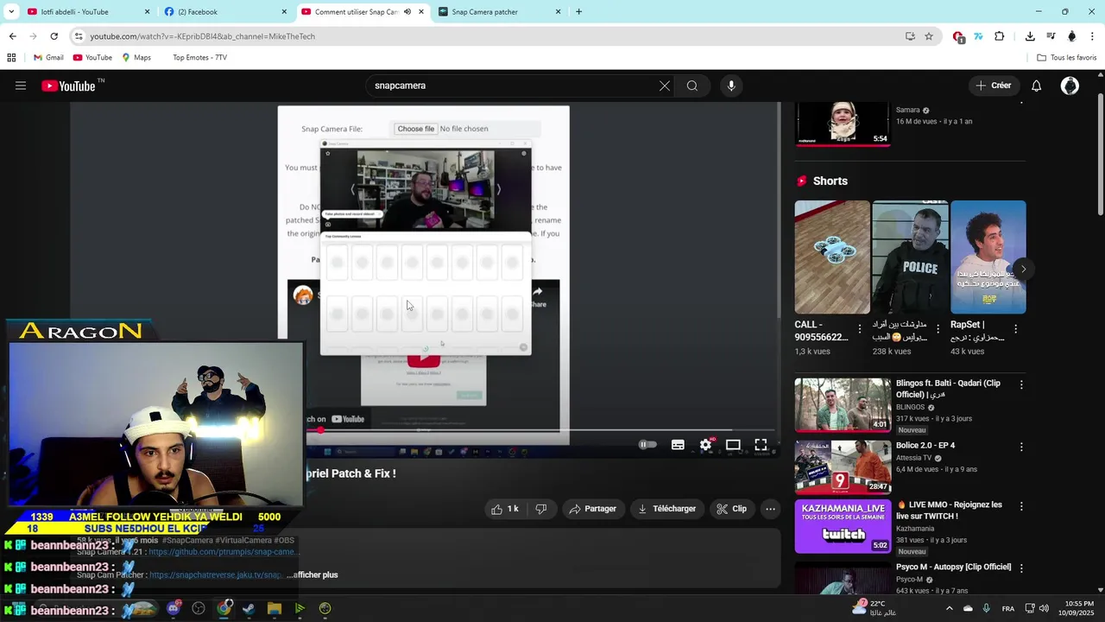Image resolution: width=1105 pixels, height=622 pixels.
Task: Open a new browser tab
Action: tap(578, 12)
